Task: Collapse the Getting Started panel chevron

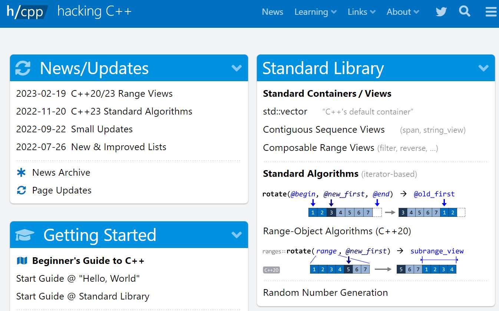Action: pyautogui.click(x=237, y=235)
